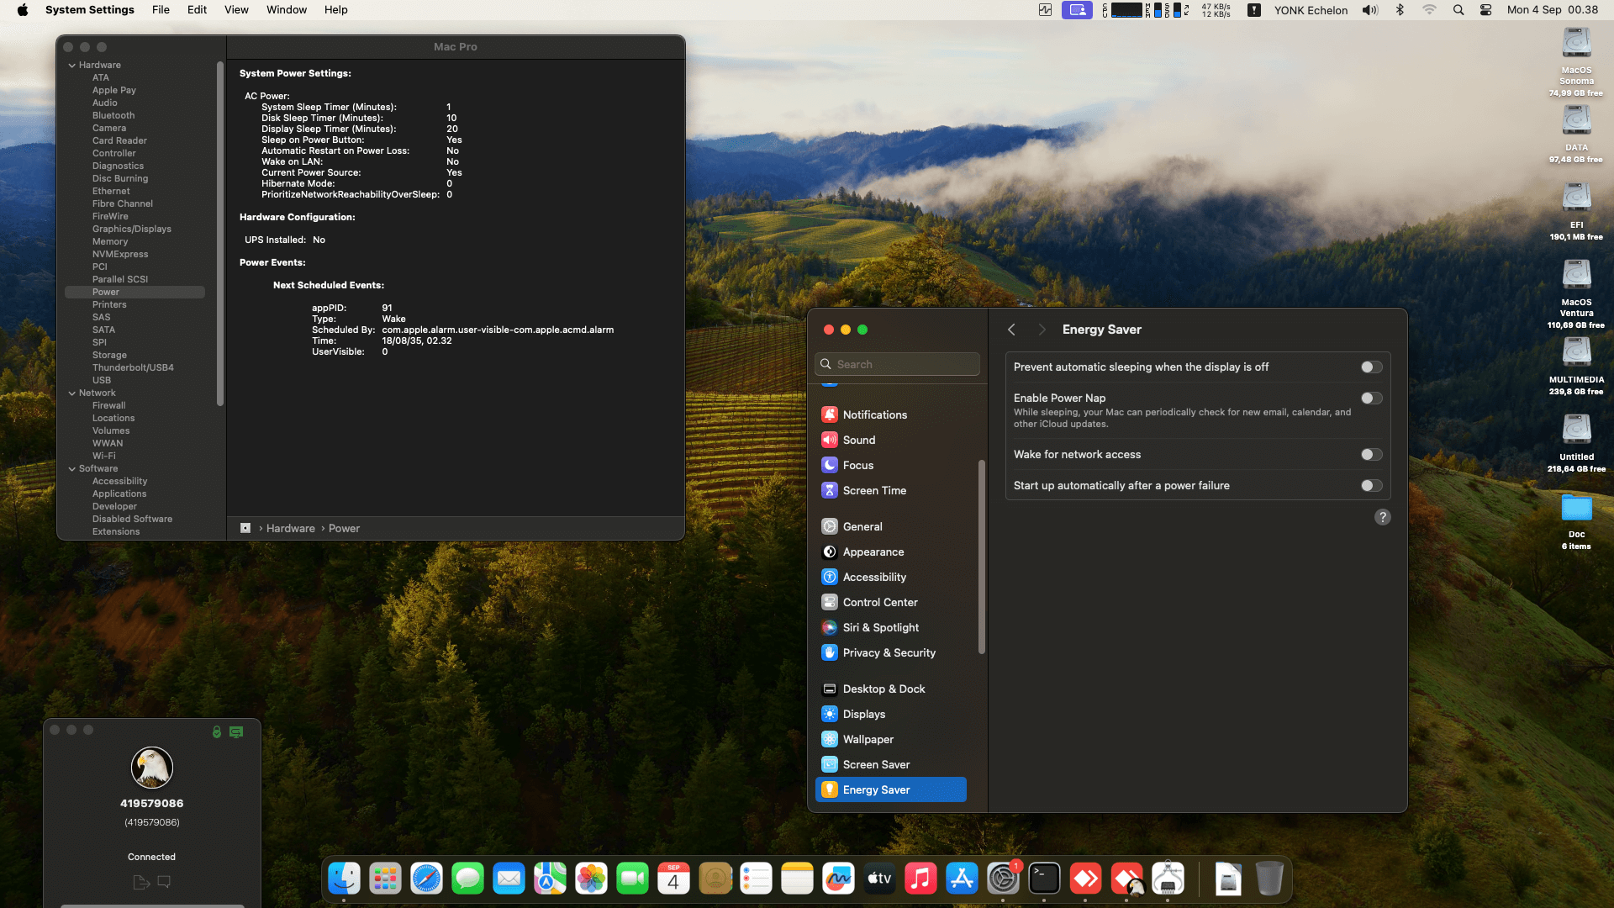Screen dimensions: 1614x908
Task: Toggle Enable Power Nap switch
Action: coord(1371,399)
